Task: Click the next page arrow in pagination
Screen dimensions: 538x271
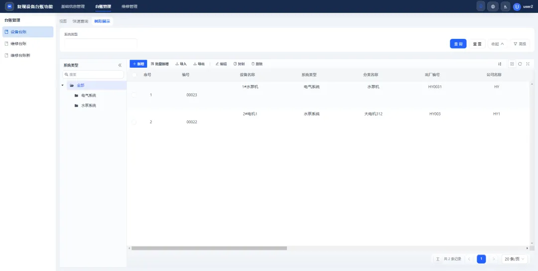Action: tap(494, 260)
